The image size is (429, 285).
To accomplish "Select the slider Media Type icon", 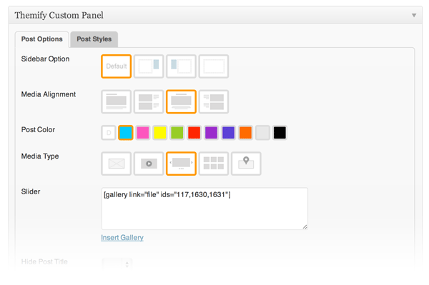I will [181, 164].
